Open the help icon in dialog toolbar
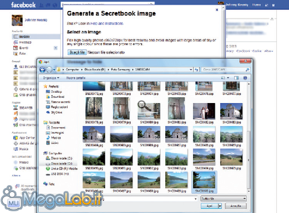 click(x=245, y=78)
